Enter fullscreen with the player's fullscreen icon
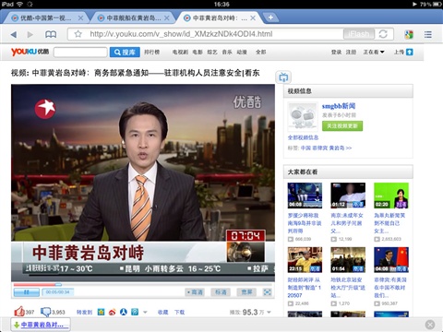The width and height of the screenshot is (443, 332). point(267,292)
